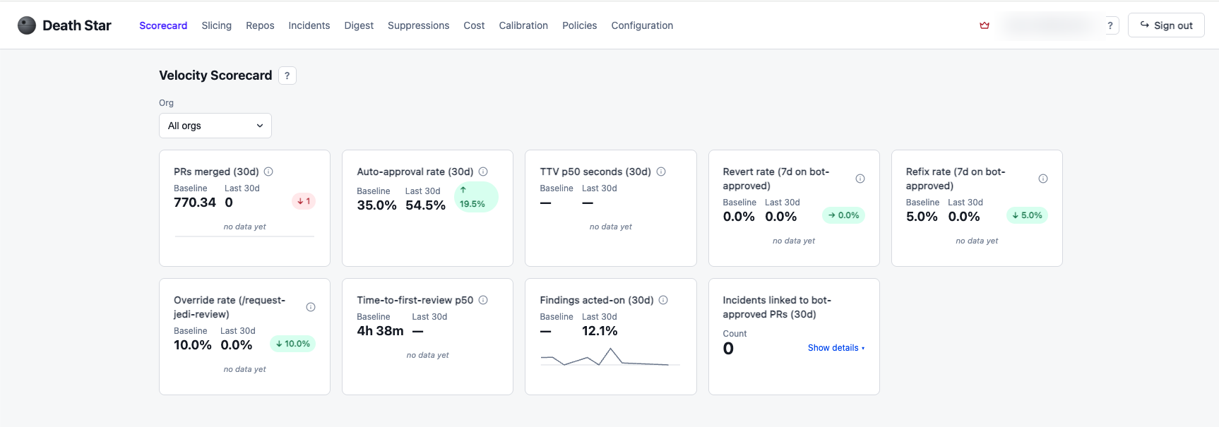Show info for Findings acted-on (30d)
1219x427 pixels.
pos(663,300)
